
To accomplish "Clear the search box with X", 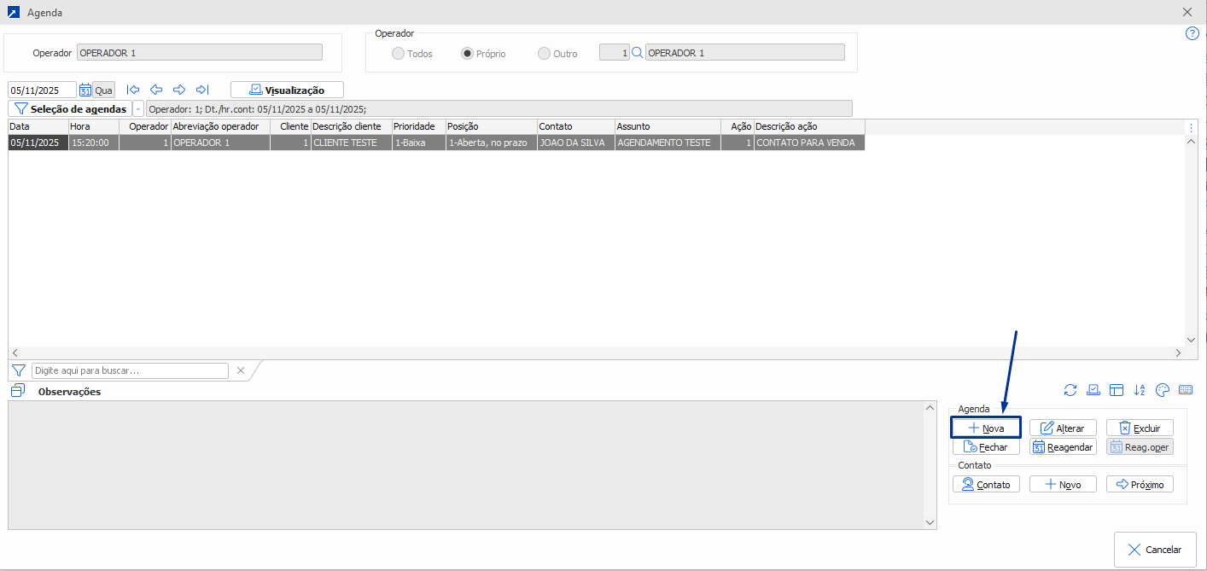I will point(241,370).
